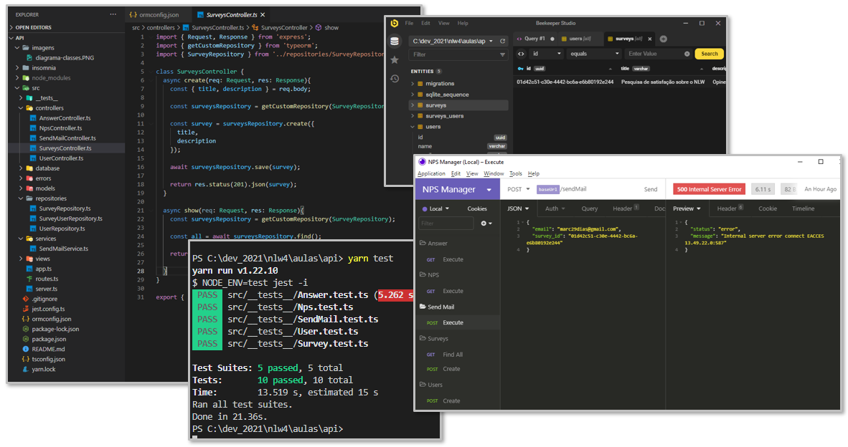Image resolution: width=848 pixels, height=447 pixels.
Task: Click the sqlite_sequence table icon
Action: coord(420,95)
